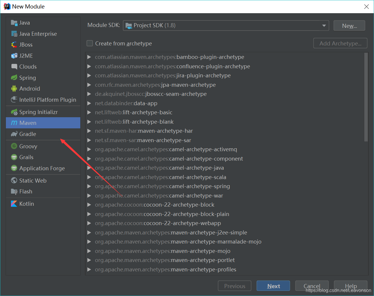374x296 pixels.
Task: Close the New Module dialog
Action: (366, 6)
